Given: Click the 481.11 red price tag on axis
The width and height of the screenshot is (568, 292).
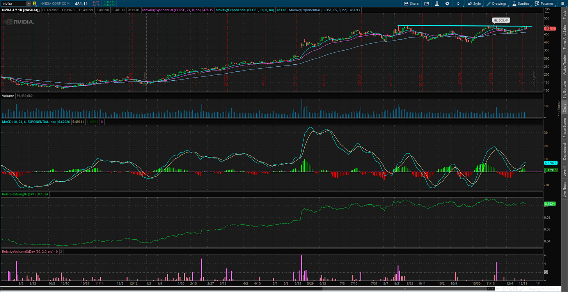Looking at the screenshot, I should (x=549, y=28).
